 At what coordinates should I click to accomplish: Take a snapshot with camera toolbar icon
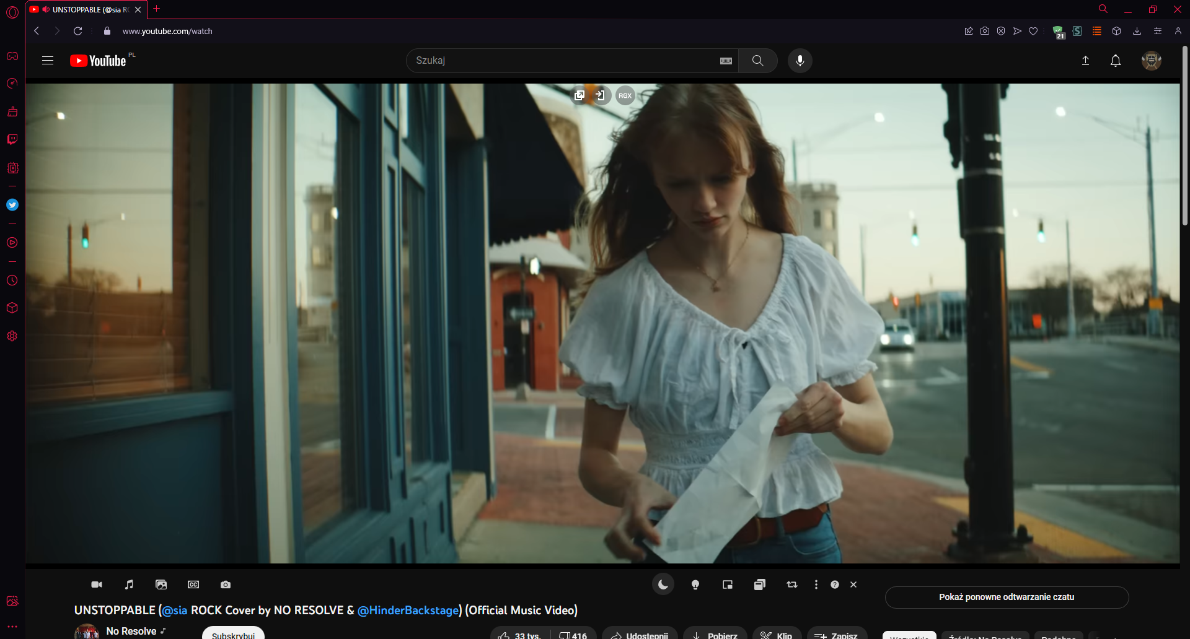click(984, 31)
